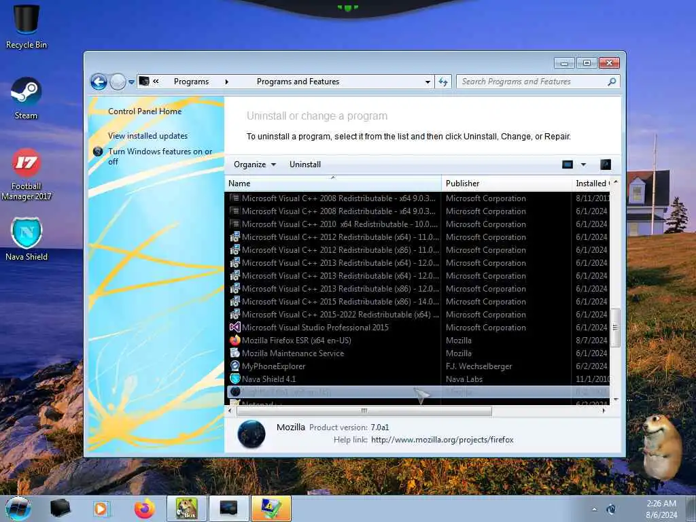Screen dimensions: 696x522
Task: Click the Uninstall button
Action: (305, 164)
